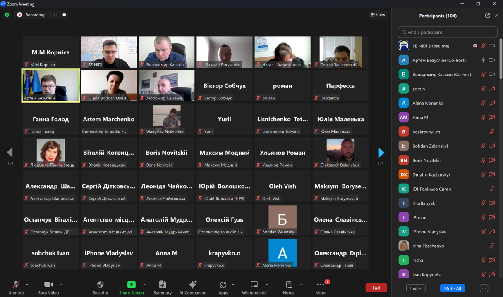The height and width of the screenshot is (297, 503).
Task: Open the Notes icon in toolbar
Action: pyautogui.click(x=288, y=285)
